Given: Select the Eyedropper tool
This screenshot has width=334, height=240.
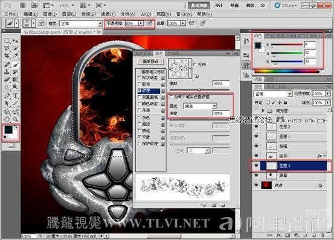Looking at the screenshot, I should pos(15,55).
